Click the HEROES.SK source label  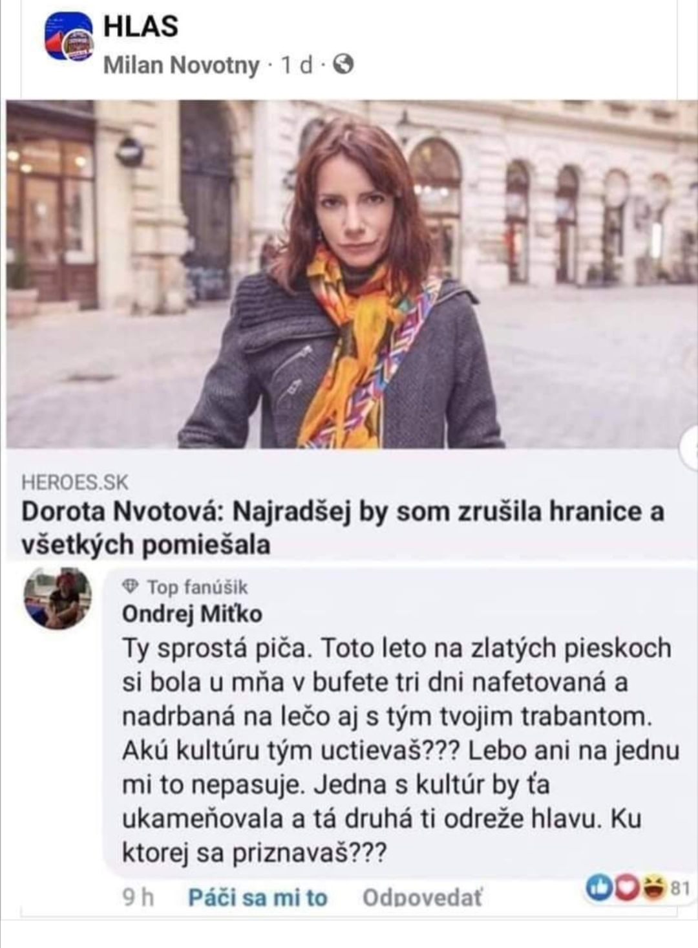click(75, 482)
